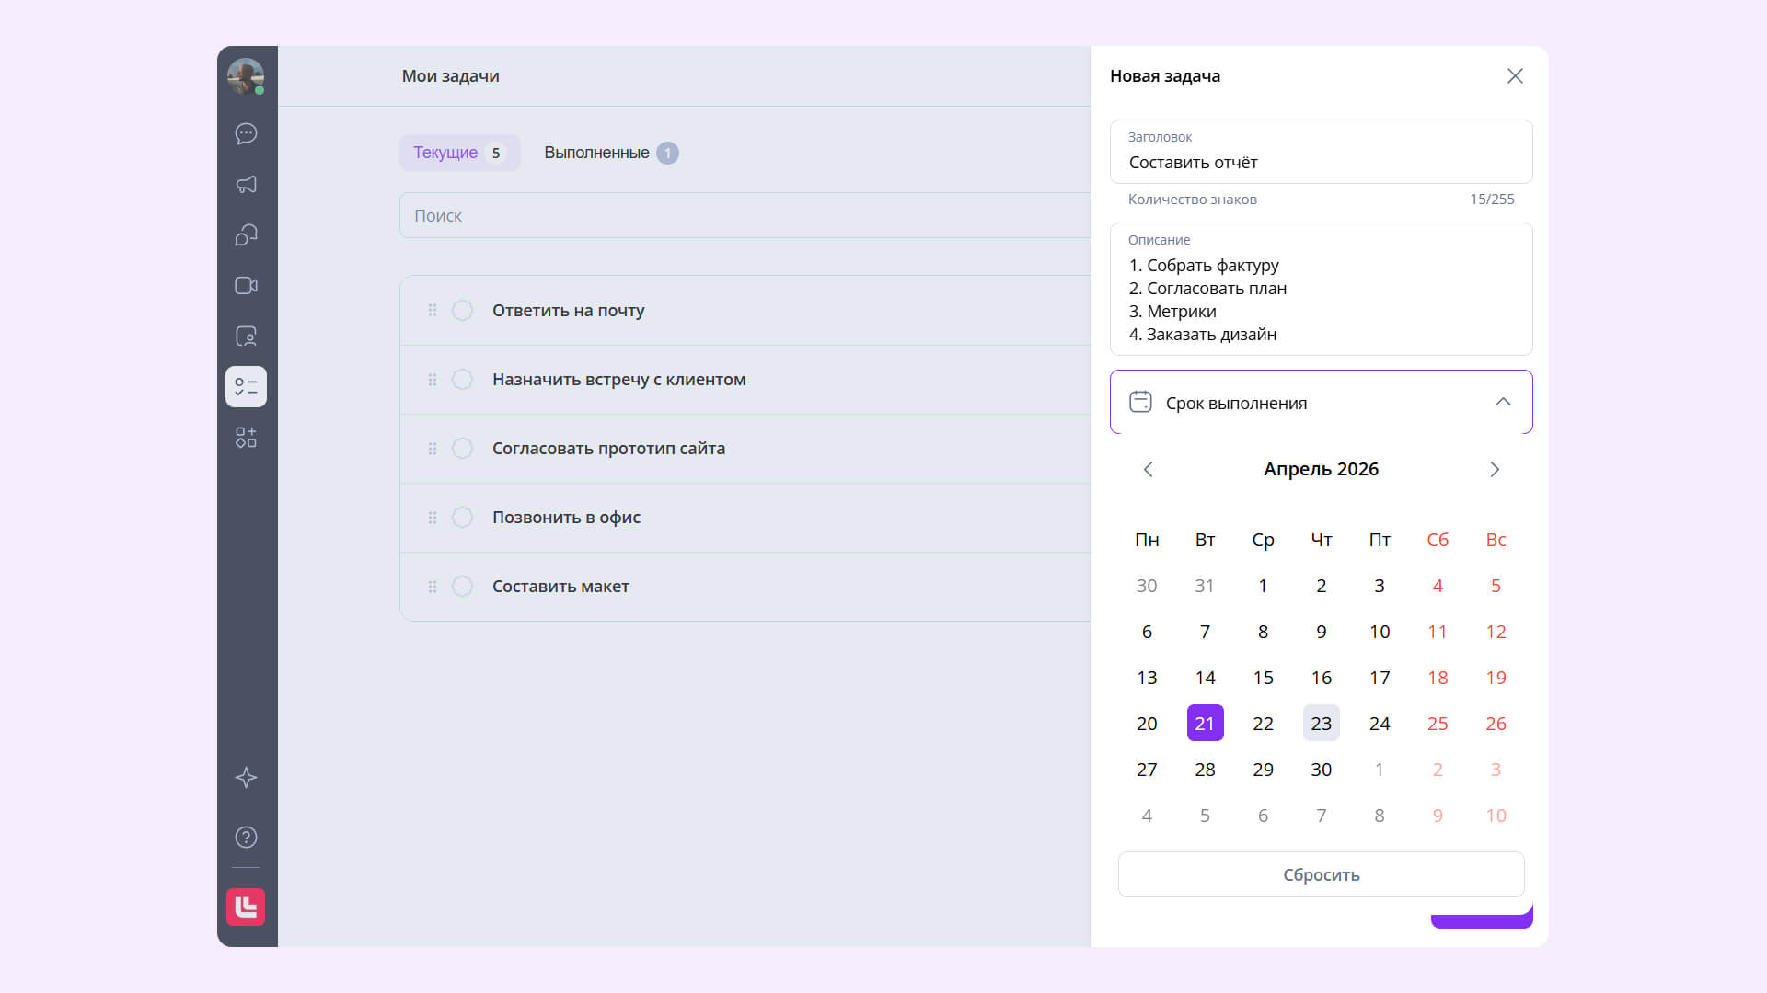Go to next month in calendar

(1494, 470)
